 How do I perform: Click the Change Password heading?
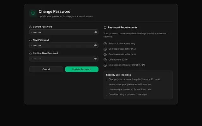click(55, 11)
